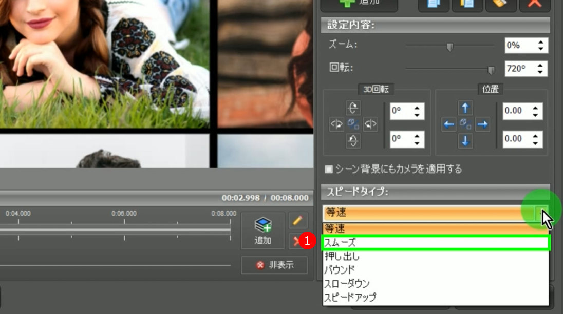Click the position move left arrow
This screenshot has height=314, width=563.
449,124
